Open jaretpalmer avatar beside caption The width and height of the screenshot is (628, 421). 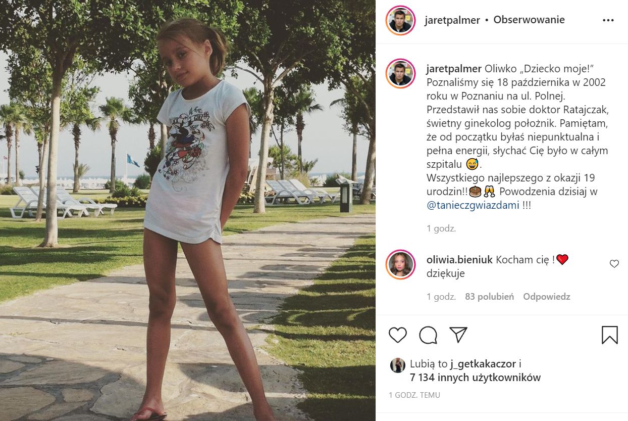pos(401,74)
